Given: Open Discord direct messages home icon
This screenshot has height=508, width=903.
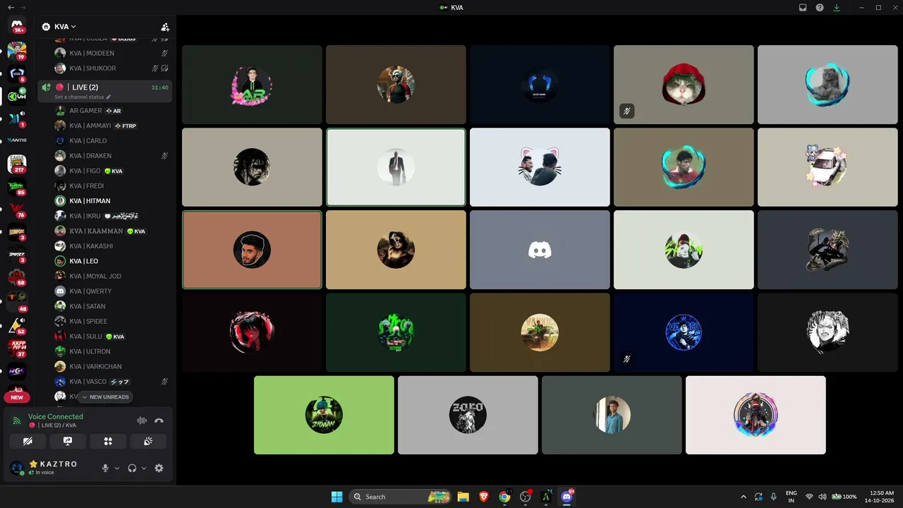Looking at the screenshot, I should (x=17, y=25).
